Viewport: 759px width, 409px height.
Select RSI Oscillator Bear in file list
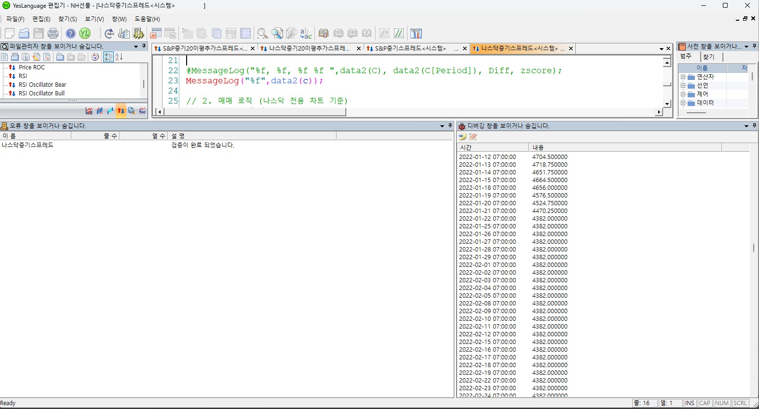point(42,85)
